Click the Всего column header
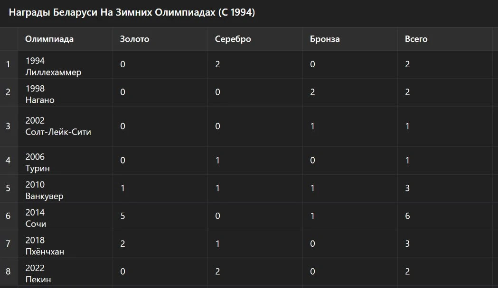Viewport: 498px width, 288px height. tap(416, 39)
